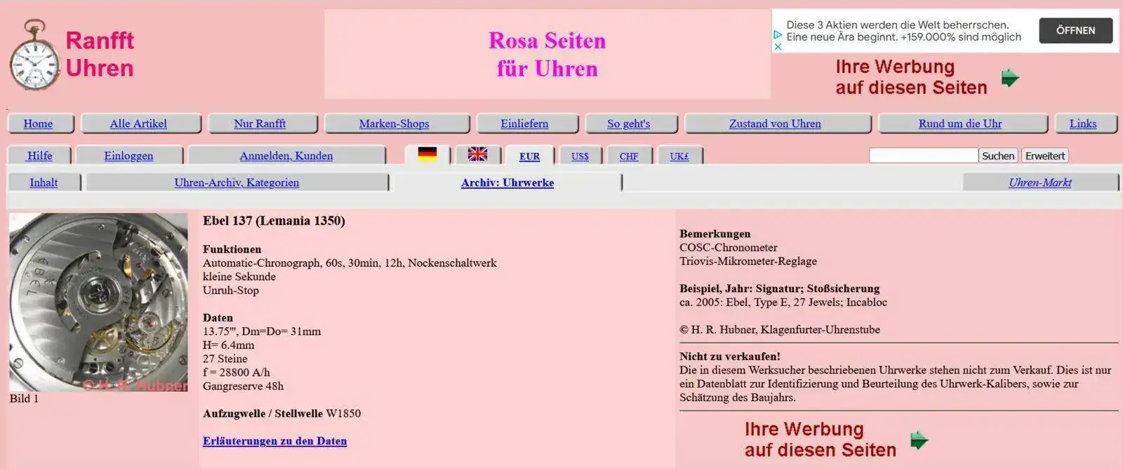1123x469 pixels.
Task: Click the Ranfft pocket watch logo
Action: click(x=34, y=55)
